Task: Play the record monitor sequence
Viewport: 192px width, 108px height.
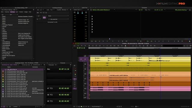Action: click(x=169, y=41)
